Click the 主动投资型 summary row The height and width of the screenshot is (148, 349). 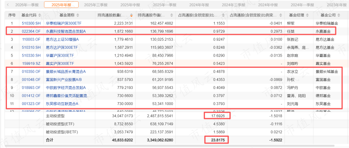click(x=55, y=115)
